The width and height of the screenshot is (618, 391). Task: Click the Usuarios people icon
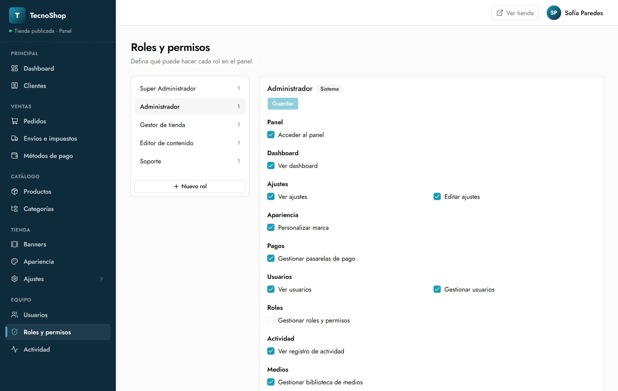[x=15, y=315]
